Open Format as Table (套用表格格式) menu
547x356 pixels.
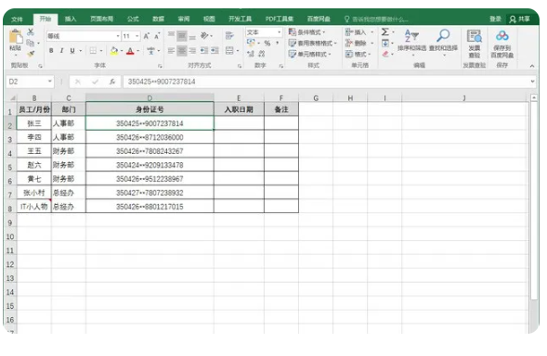(313, 44)
